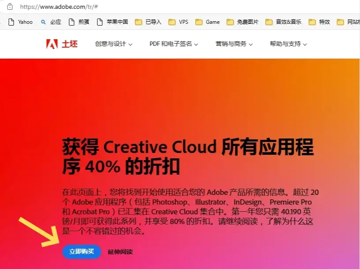Click the Adobe logo
The width and height of the screenshot is (360, 269).
(62, 44)
